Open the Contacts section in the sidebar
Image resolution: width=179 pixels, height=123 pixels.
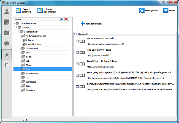[7, 11]
